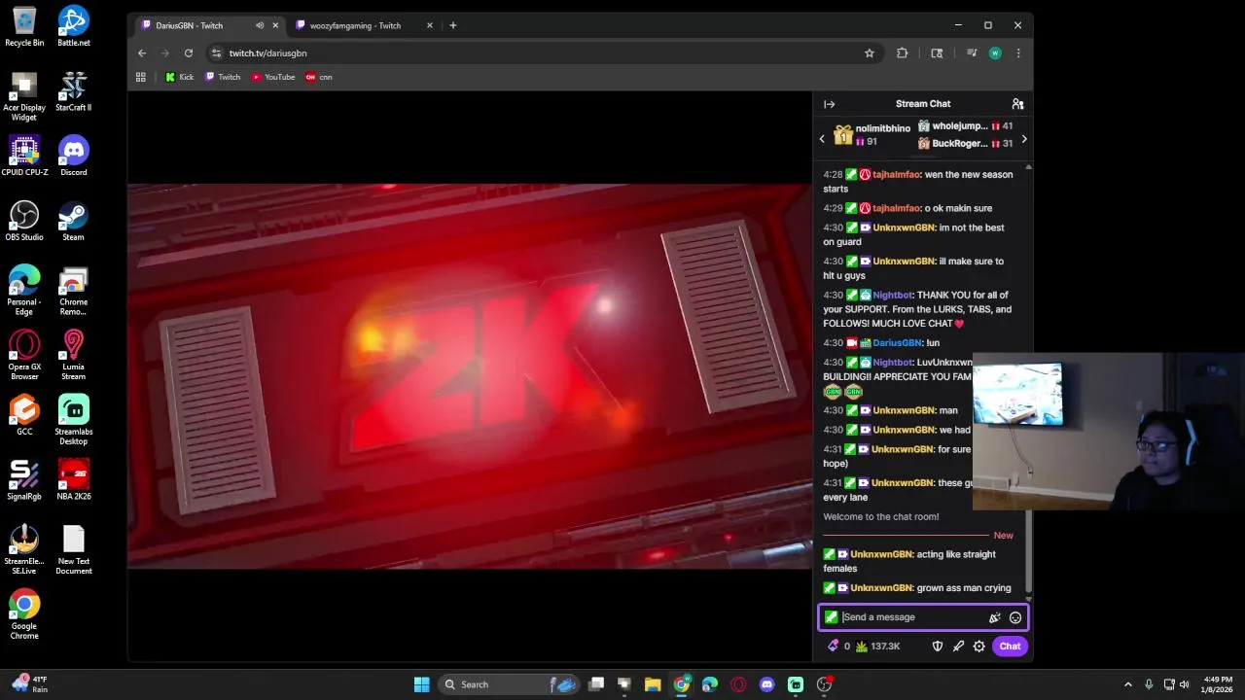View site information icon in address bar

pos(216,53)
